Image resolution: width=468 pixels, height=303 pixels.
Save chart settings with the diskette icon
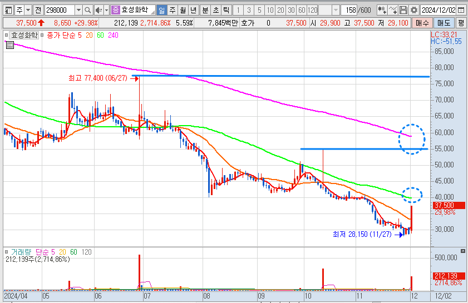point(403,11)
